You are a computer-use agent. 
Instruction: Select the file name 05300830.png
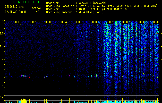[x=14, y=7]
